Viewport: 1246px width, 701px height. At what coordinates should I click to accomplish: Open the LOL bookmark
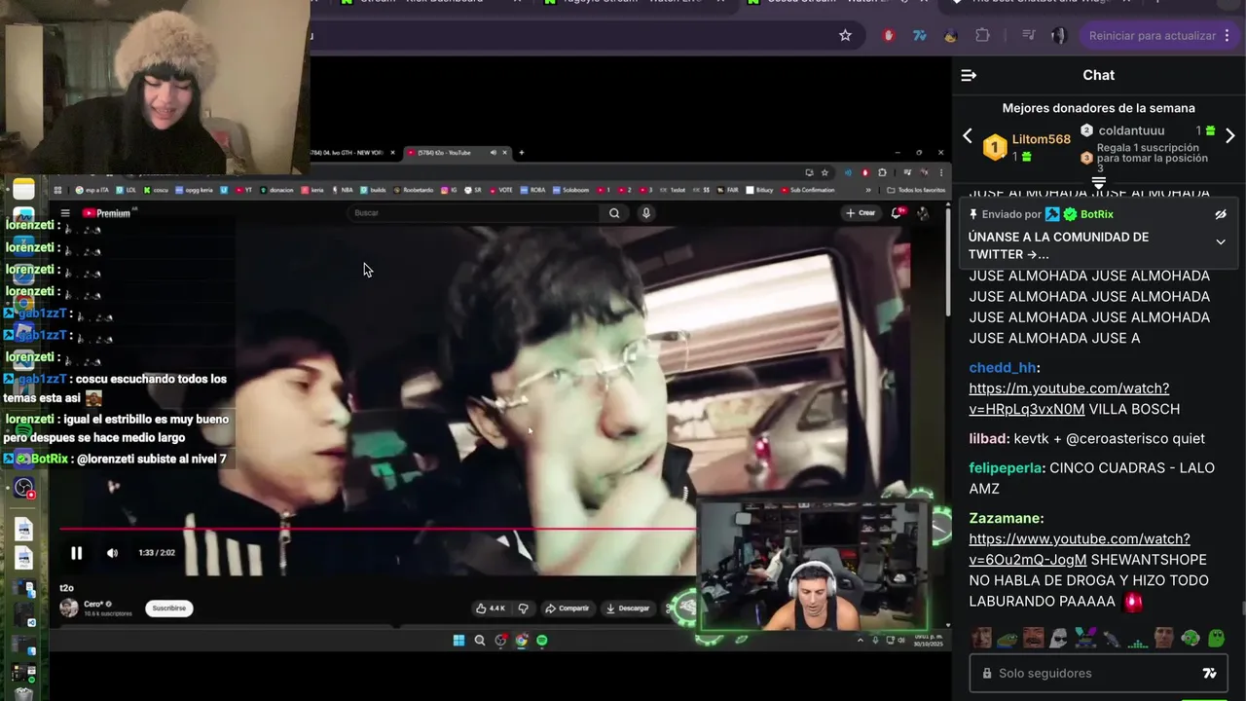(x=126, y=190)
